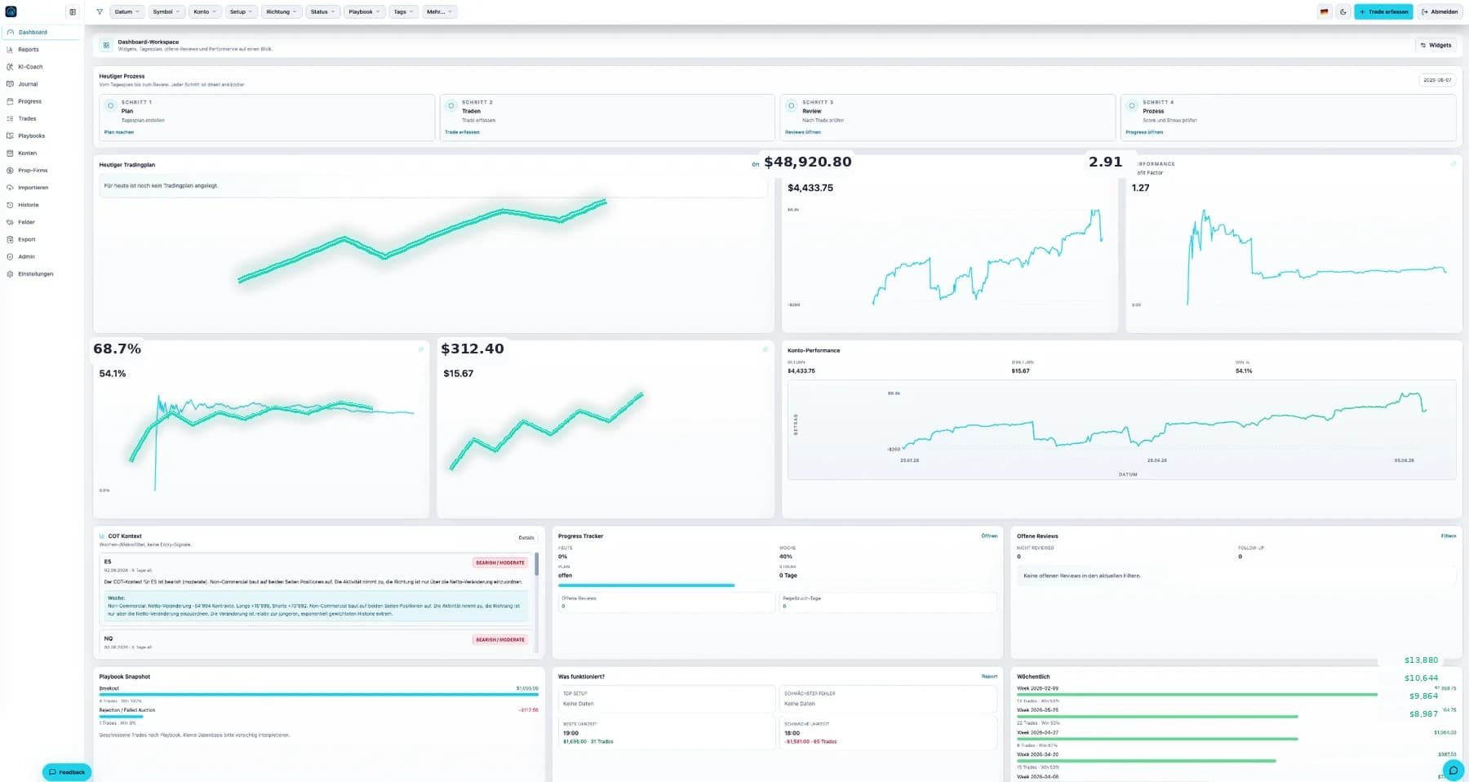
Task: Click the 68.7% value
Action: 117,349
